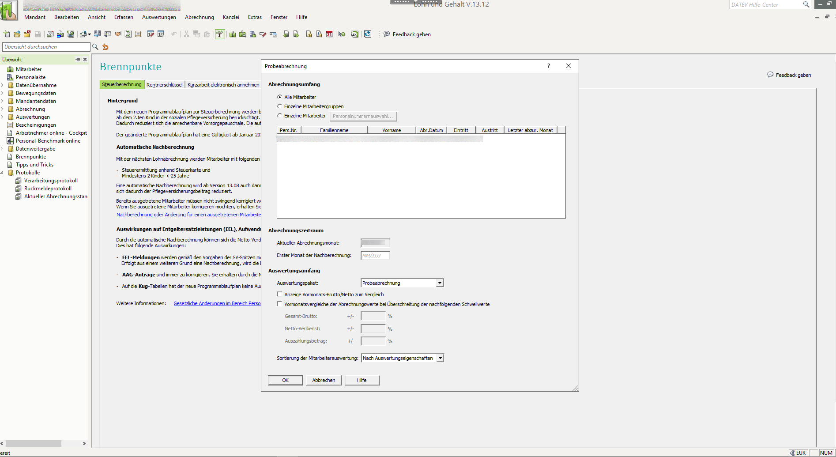The height and width of the screenshot is (457, 836).
Task: Click the Abbrechen button
Action: pyautogui.click(x=324, y=380)
